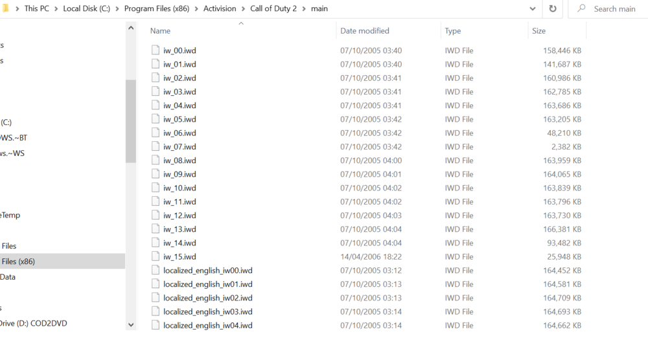Select the localized_english_iw04.iwd file icon
The image size is (648, 338).
coord(155,325)
